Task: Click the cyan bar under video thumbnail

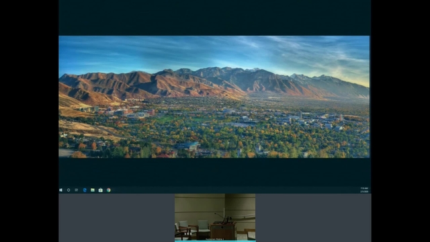Action: tap(215, 241)
